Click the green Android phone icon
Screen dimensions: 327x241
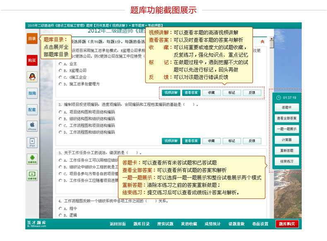pos(32,159)
